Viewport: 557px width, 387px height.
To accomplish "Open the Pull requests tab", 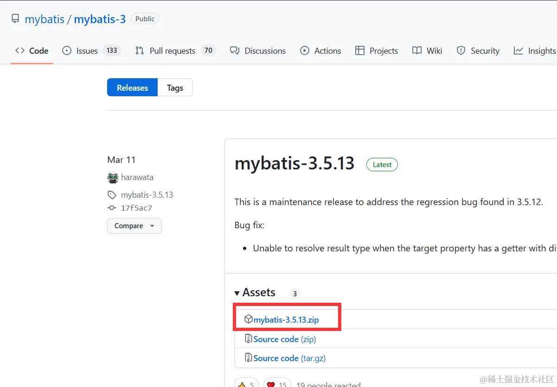I will point(175,51).
